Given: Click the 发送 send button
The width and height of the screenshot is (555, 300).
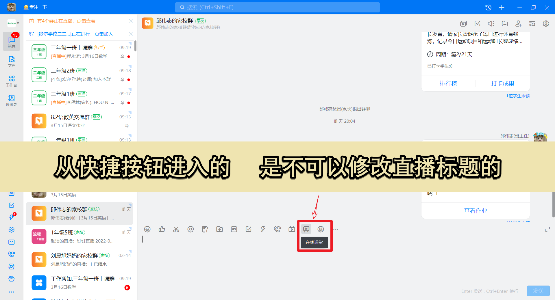Looking at the screenshot, I should click(538, 291).
